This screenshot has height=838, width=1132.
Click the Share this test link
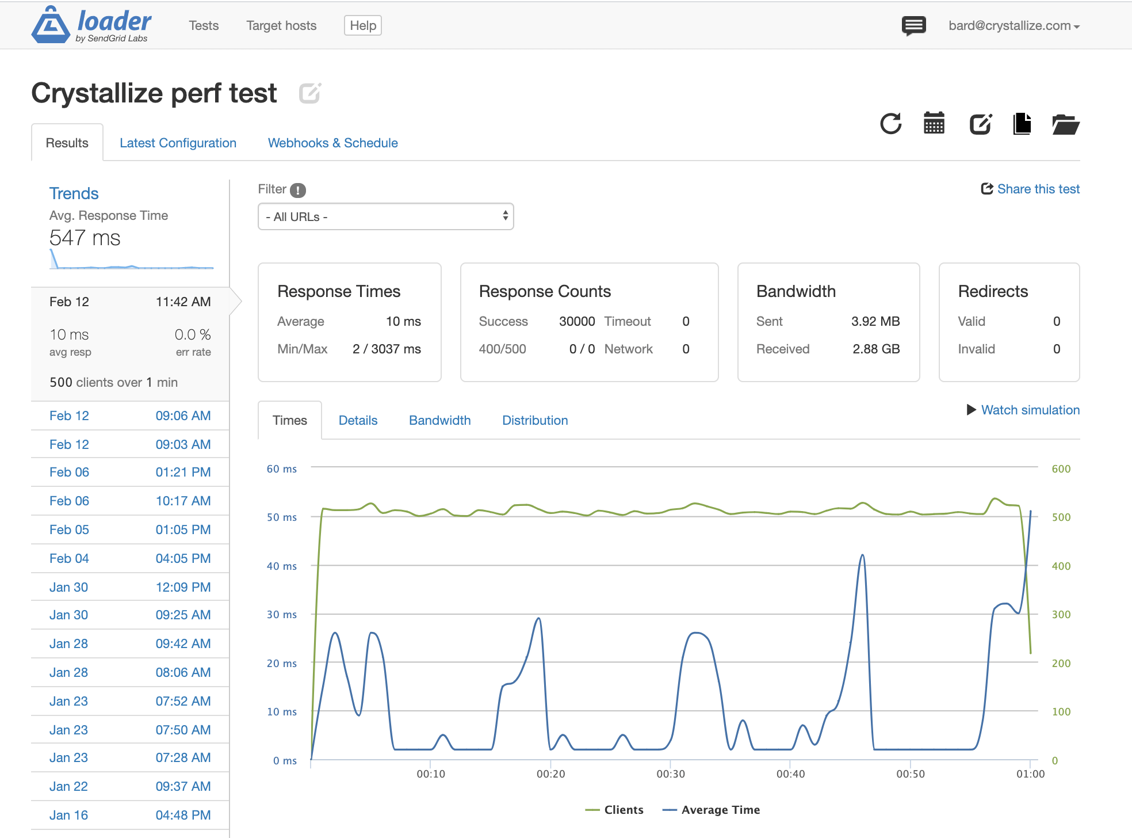coord(1030,189)
